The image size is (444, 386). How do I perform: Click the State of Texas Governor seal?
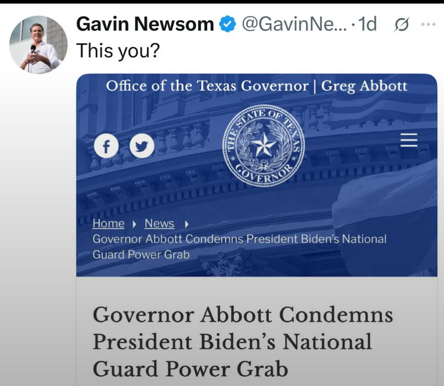tap(264, 146)
